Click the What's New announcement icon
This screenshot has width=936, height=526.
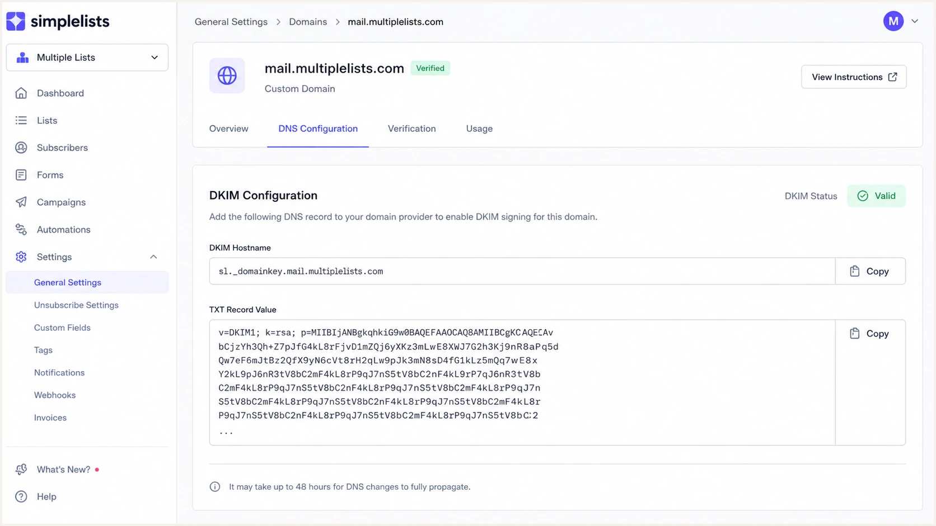[x=21, y=470]
